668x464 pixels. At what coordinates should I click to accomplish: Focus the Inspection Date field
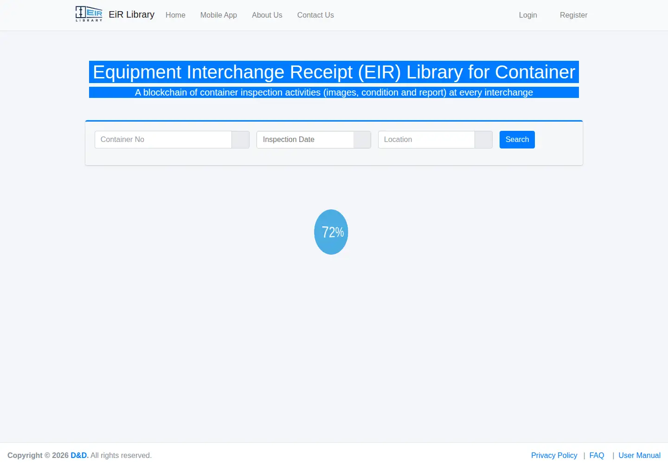click(305, 140)
